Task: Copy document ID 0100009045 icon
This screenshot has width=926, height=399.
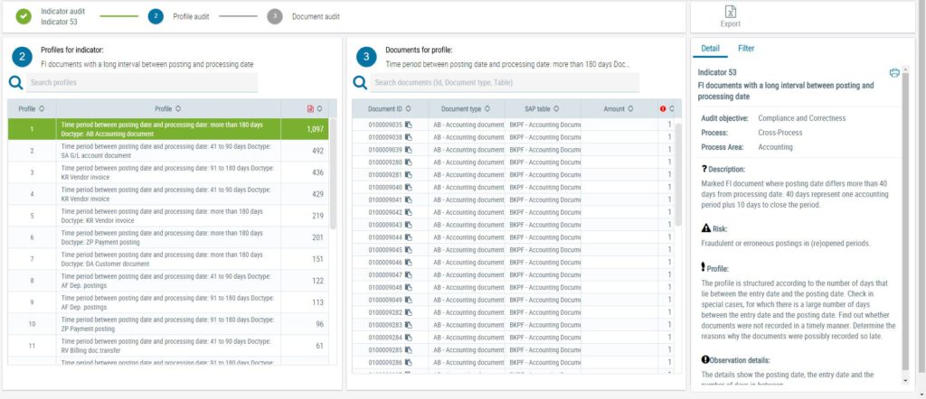Action: click(408, 250)
